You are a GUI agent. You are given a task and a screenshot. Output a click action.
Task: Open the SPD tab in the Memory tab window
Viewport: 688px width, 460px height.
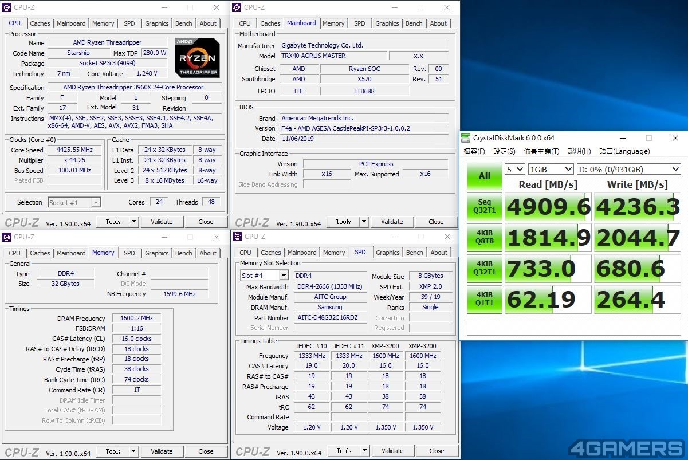129,253
